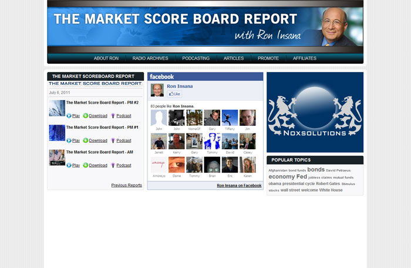Select the 'presidential cycle' topic
411x268 pixels.
[x=298, y=184]
